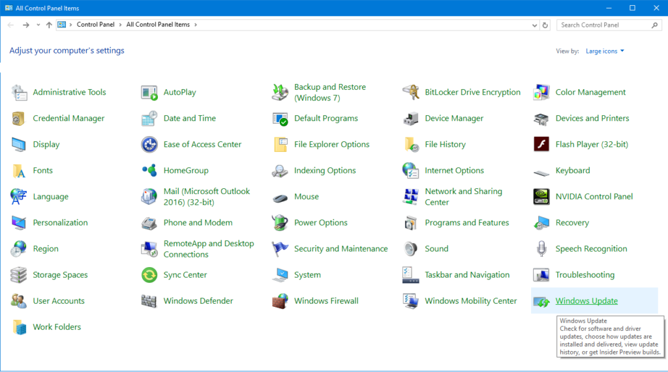This screenshot has height=372, width=668.
Task: Click the Ease of Access Center icon
Action: point(149,145)
